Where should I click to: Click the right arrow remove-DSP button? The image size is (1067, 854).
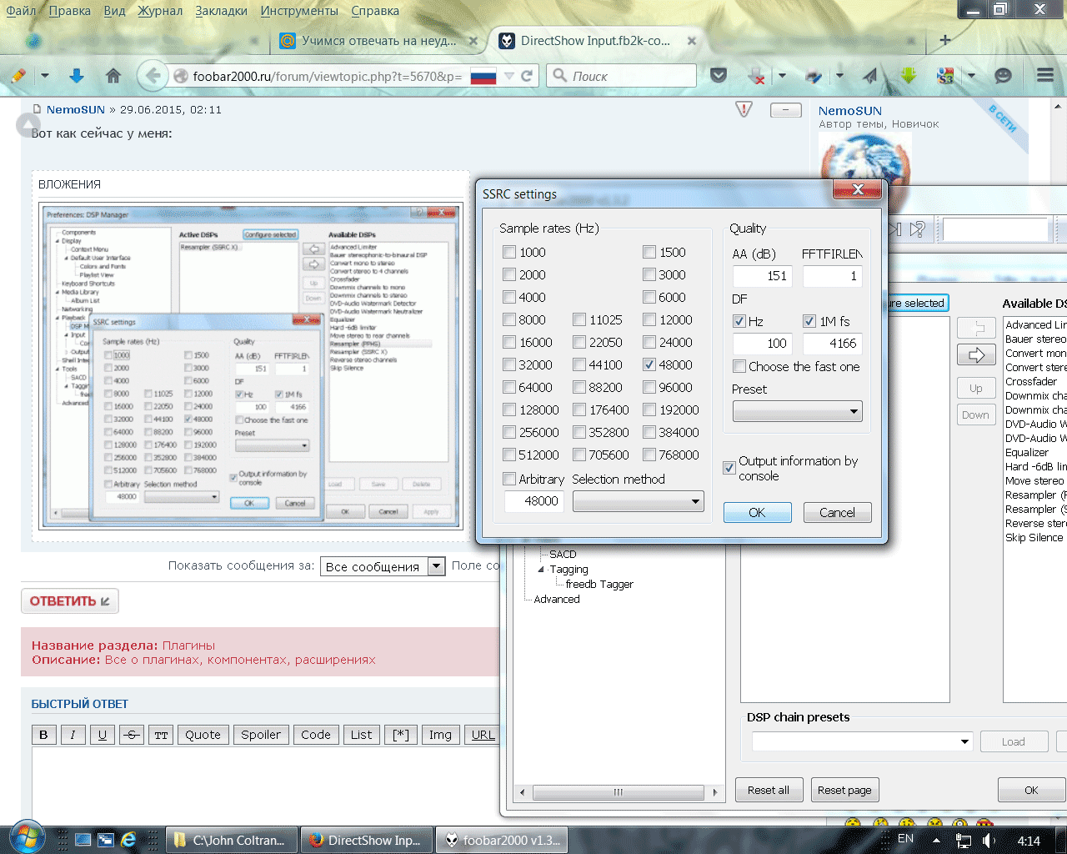point(976,355)
